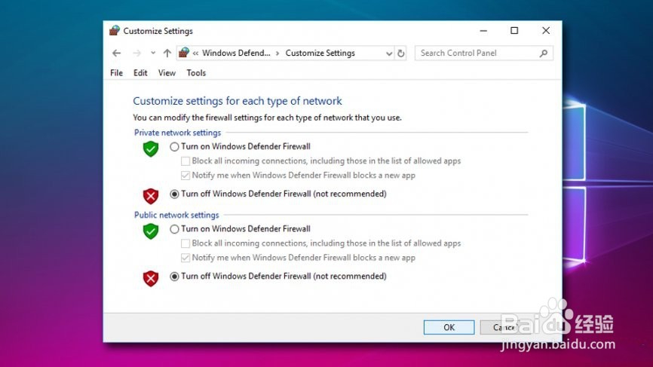The height and width of the screenshot is (367, 653).
Task: Open the File menu
Action: (x=116, y=73)
